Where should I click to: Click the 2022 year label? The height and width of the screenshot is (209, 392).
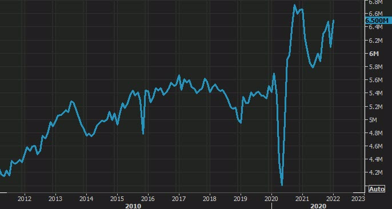click(333, 199)
